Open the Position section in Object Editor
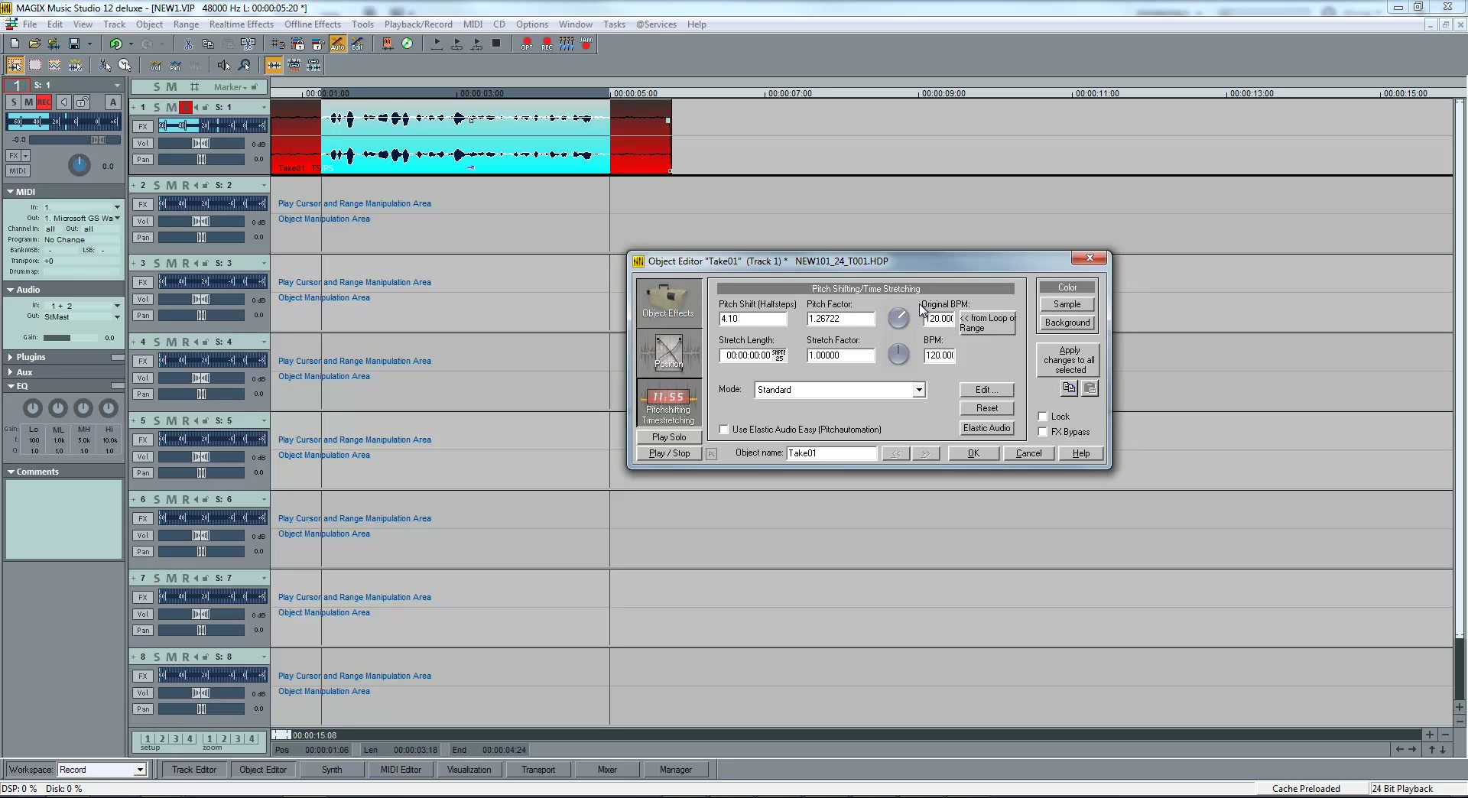The image size is (1468, 798). click(x=669, y=353)
